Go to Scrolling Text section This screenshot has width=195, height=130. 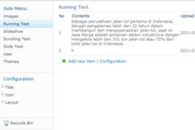click(x=17, y=39)
